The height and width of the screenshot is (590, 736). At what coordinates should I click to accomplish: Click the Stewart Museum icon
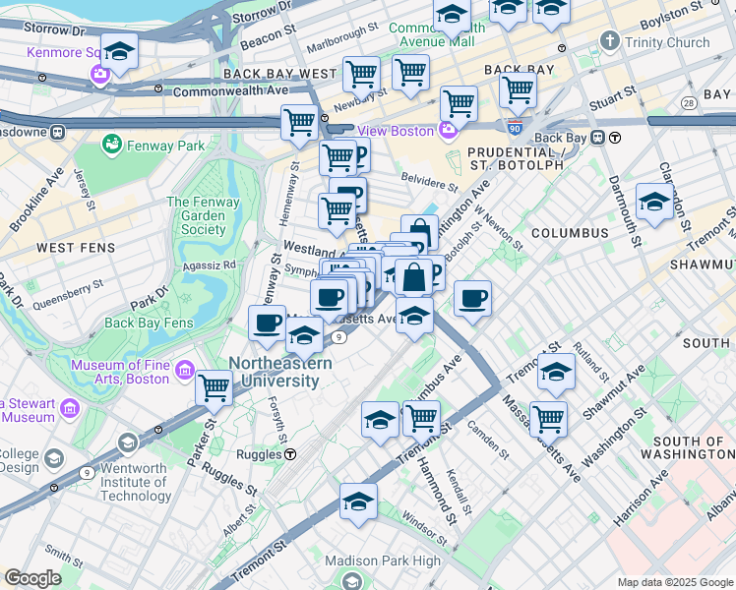pos(70,410)
